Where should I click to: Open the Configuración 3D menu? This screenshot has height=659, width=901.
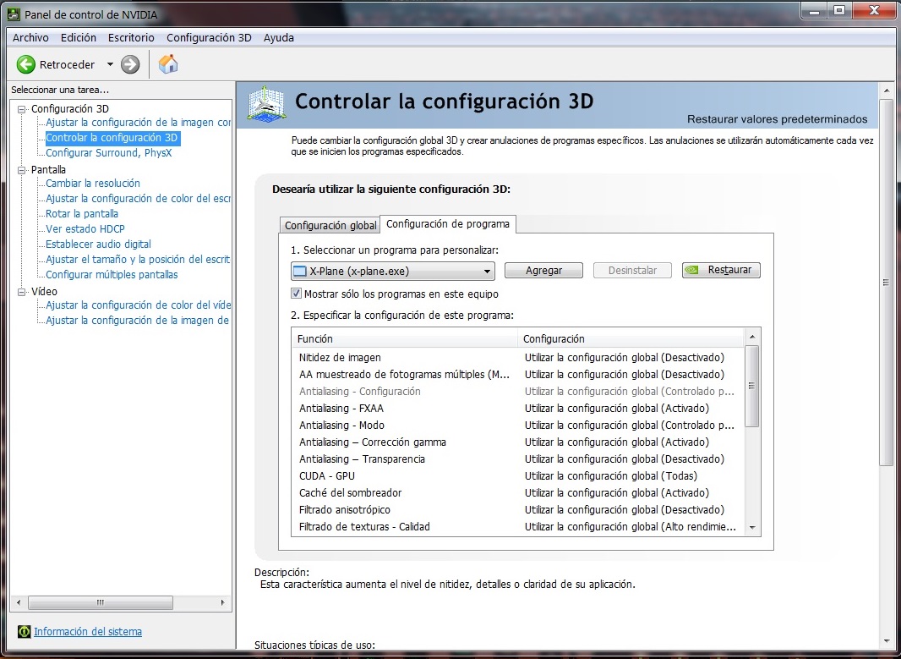click(209, 37)
